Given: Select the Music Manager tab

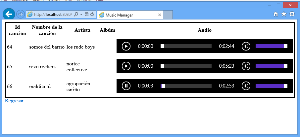Looking at the screenshot, I should pos(130,15).
